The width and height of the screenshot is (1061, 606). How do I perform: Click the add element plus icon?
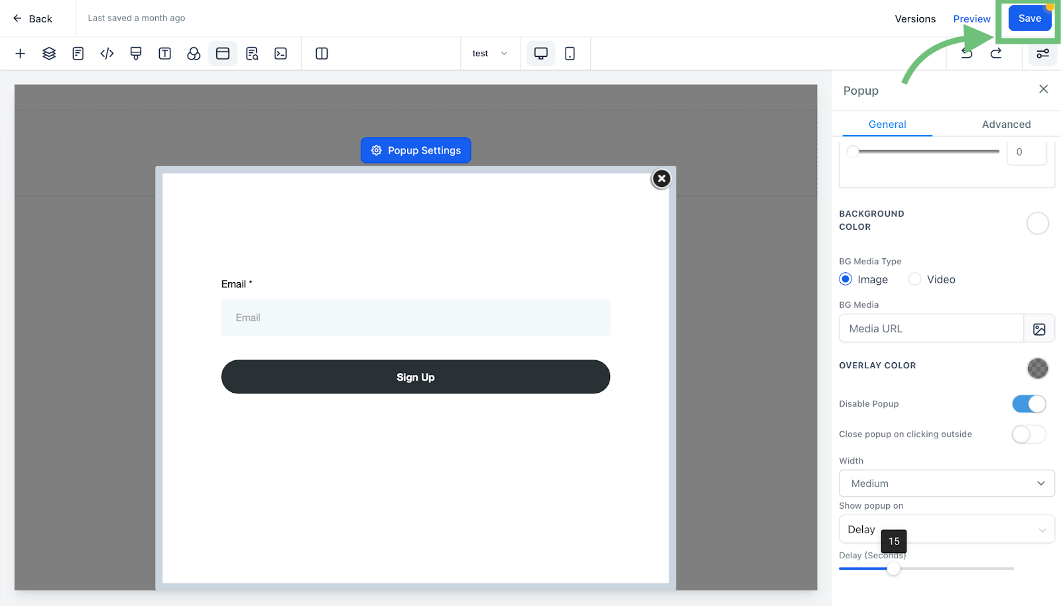pyautogui.click(x=20, y=54)
